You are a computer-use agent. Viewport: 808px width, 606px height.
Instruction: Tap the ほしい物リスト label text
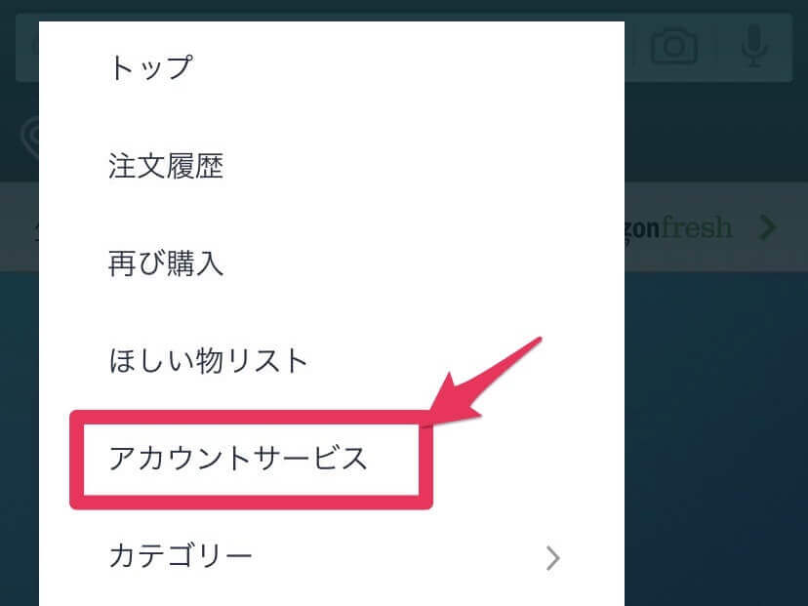(x=208, y=361)
